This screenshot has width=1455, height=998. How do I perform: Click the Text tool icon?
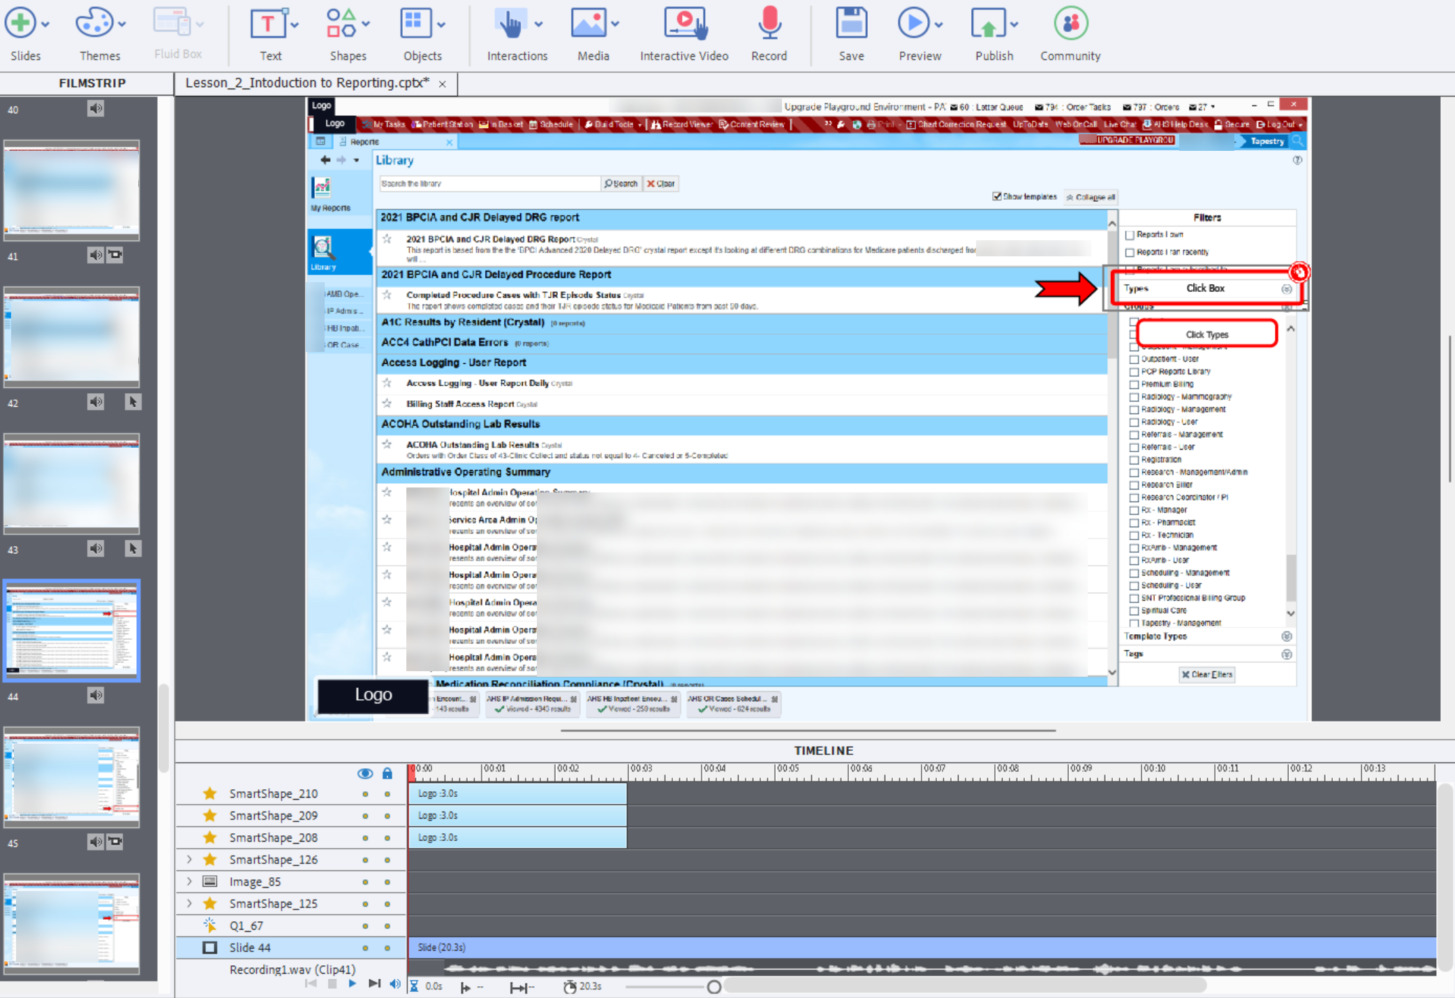coord(267,24)
